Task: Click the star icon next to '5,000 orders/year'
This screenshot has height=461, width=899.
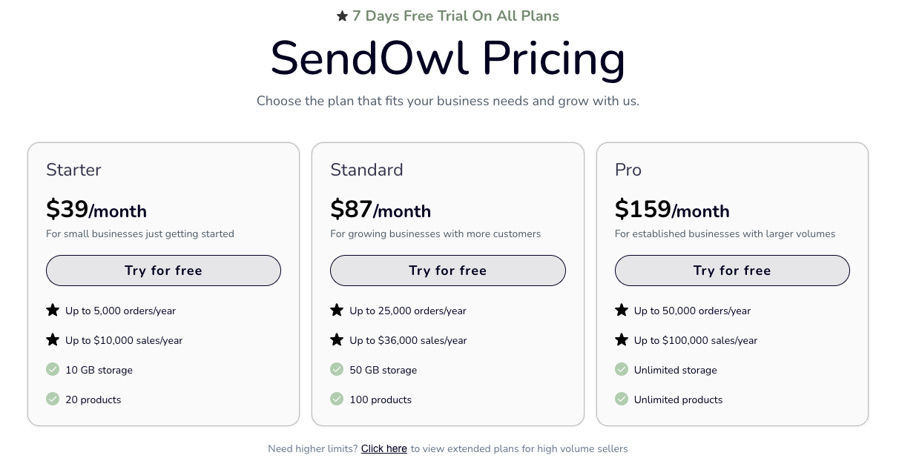Action: pos(53,311)
